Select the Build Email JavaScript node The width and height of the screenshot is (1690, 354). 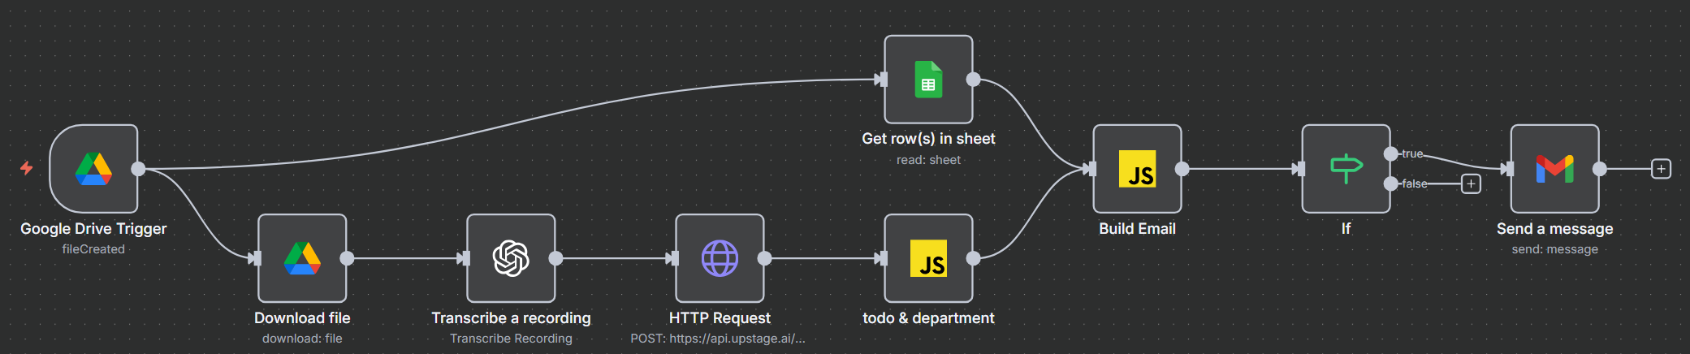pyautogui.click(x=1137, y=169)
